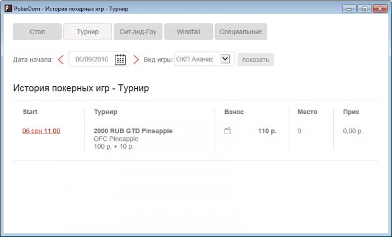Switch to the Стол tab
The width and height of the screenshot is (392, 237).
(38, 32)
